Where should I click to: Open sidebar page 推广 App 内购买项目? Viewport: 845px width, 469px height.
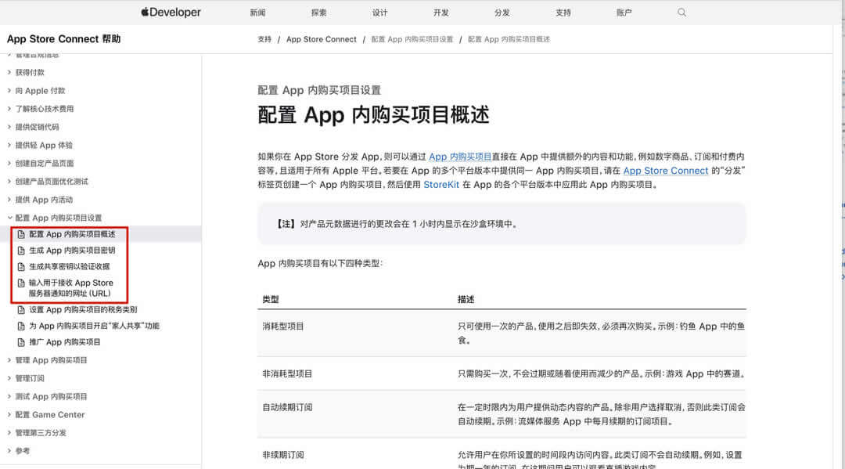pyautogui.click(x=65, y=342)
